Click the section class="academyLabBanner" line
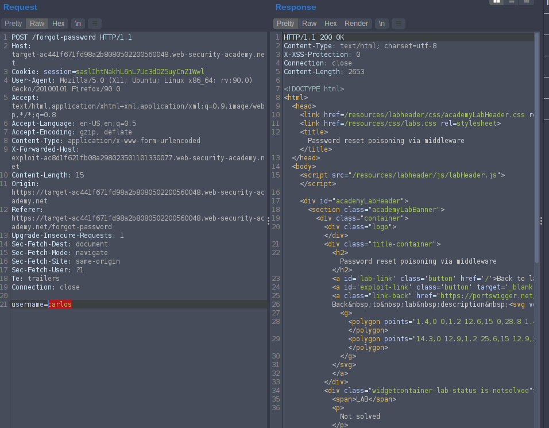Screen dimensions: 549x428 pos(376,210)
